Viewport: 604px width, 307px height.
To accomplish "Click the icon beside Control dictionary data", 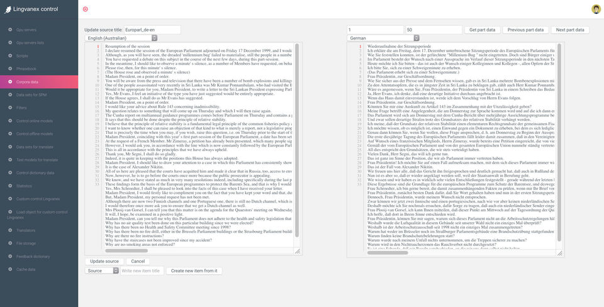I will coord(10,173).
